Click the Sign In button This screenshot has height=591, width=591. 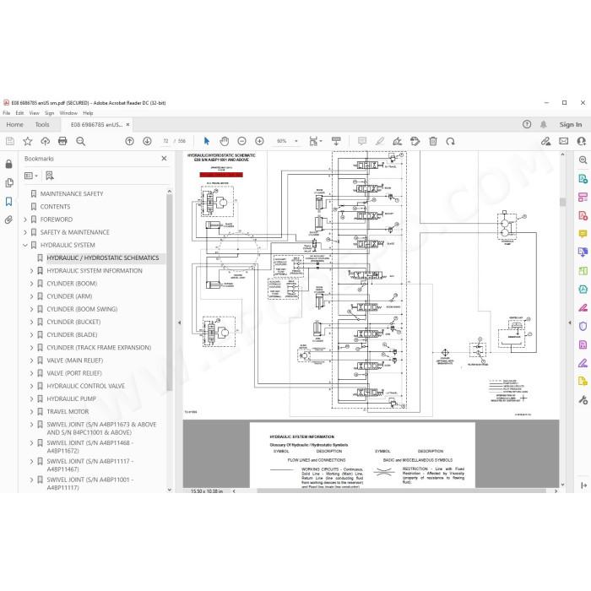tap(570, 124)
